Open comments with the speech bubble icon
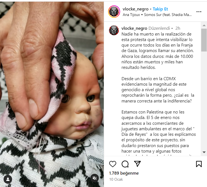 coord(125,164)
